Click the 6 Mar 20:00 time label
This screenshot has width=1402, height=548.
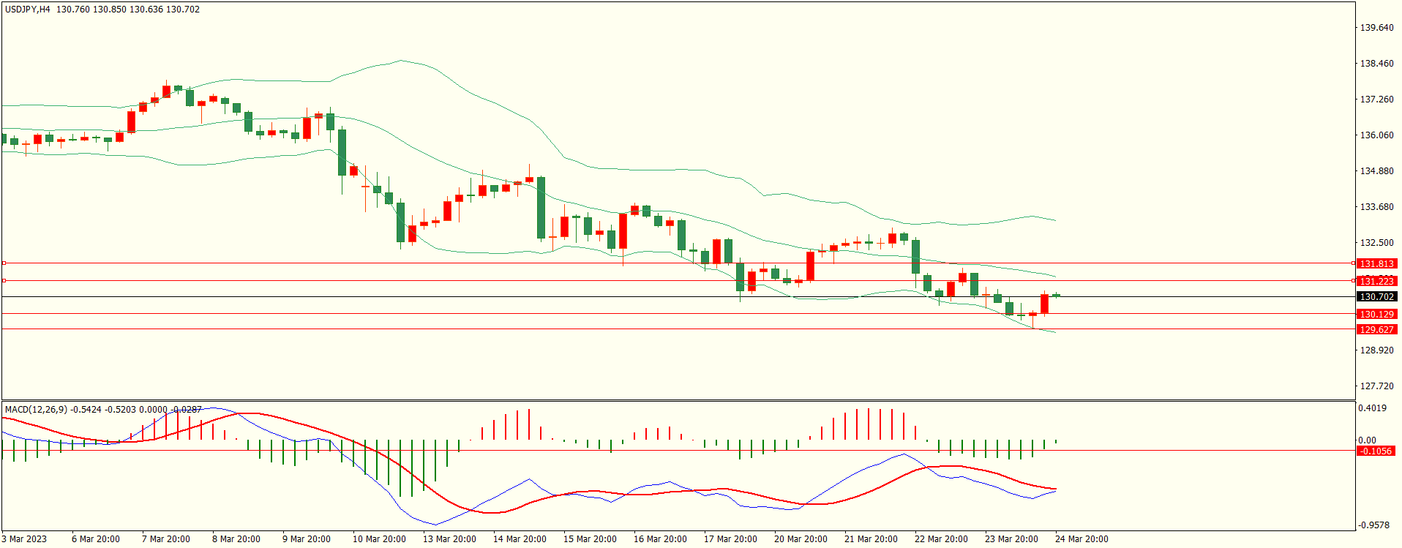click(x=96, y=539)
